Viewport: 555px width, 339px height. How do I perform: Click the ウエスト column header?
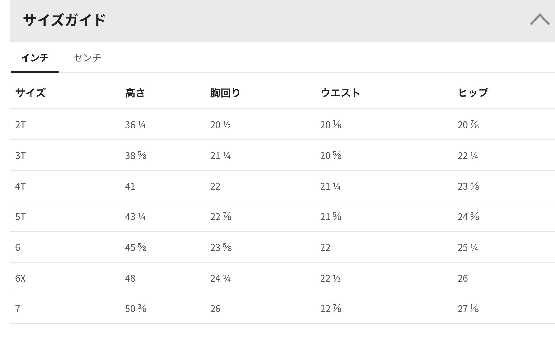point(340,93)
